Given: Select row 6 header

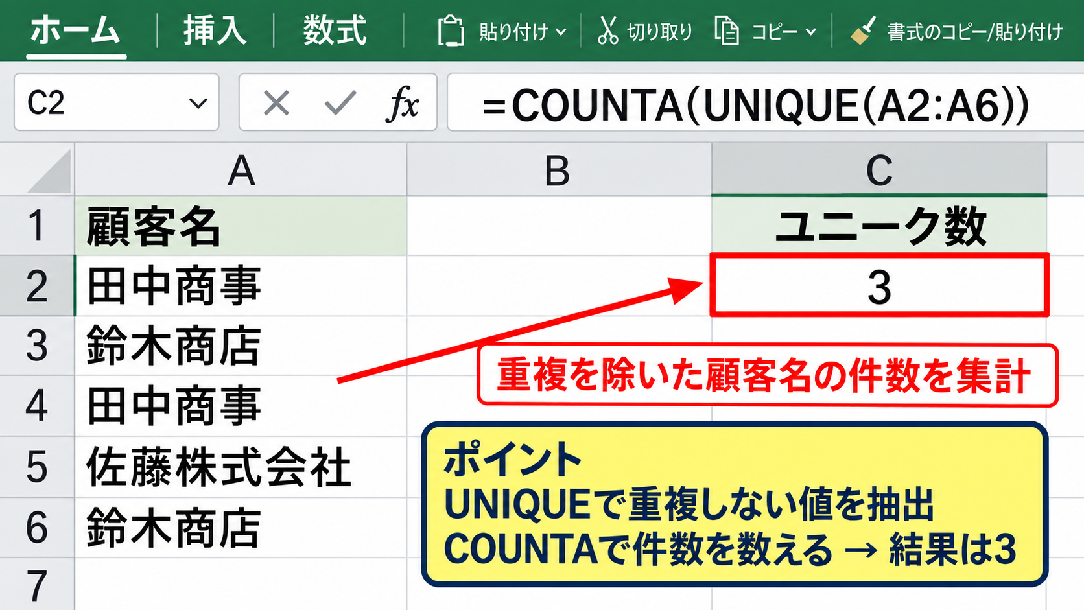Looking at the screenshot, I should [x=37, y=527].
